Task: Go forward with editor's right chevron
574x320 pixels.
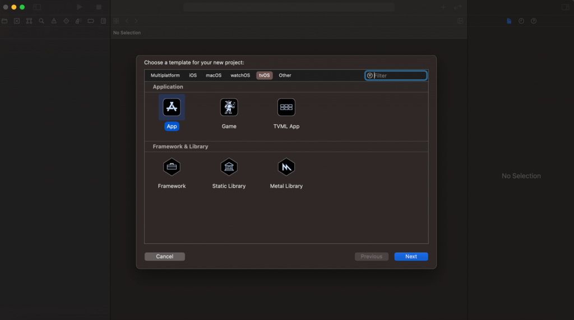Action: click(136, 21)
